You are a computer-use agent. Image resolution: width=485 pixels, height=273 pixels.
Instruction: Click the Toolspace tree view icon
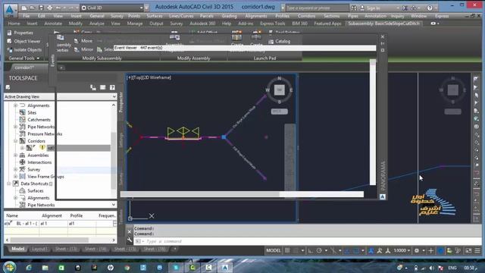93,88
